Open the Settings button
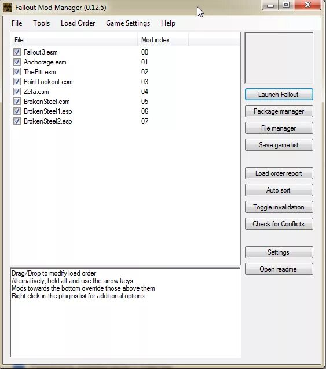326x369 pixels. (279, 252)
